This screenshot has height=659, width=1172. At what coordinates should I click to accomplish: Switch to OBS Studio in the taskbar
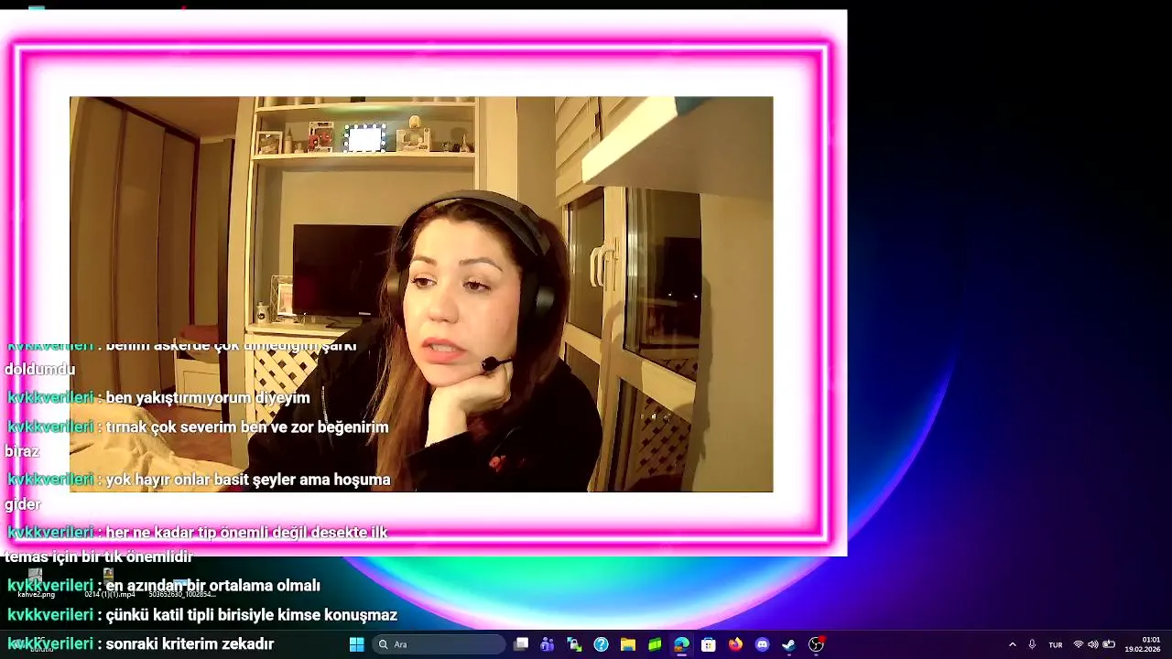pyautogui.click(x=816, y=644)
